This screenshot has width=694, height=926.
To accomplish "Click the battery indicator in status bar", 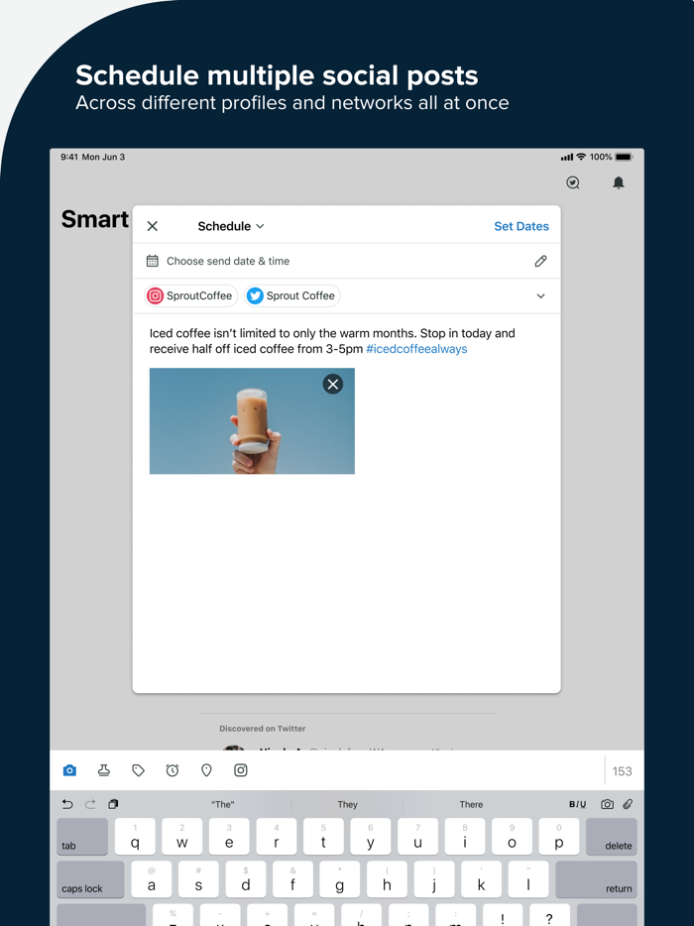I will coord(625,157).
